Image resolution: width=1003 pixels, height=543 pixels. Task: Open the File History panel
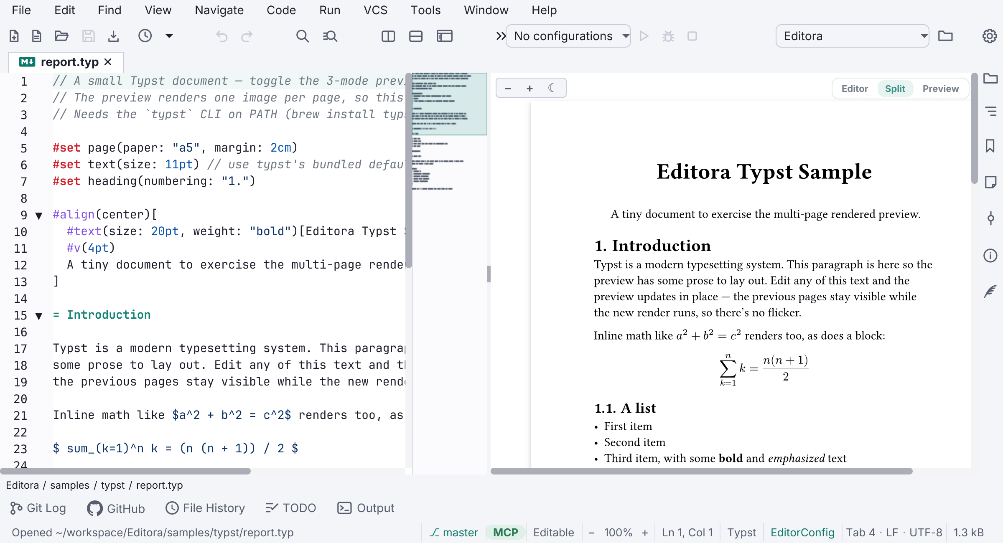[205, 508]
